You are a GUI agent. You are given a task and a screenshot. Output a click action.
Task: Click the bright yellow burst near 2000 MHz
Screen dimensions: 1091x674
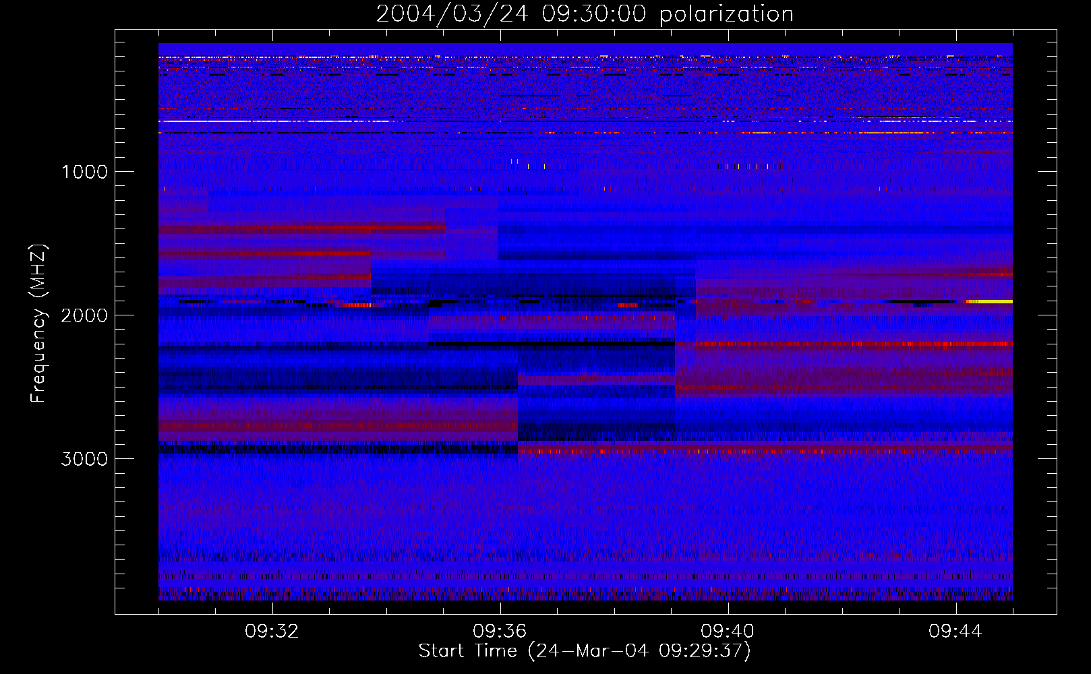[x=989, y=302]
